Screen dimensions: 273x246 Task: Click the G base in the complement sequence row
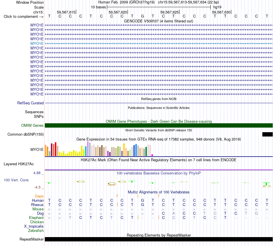[143, 16]
